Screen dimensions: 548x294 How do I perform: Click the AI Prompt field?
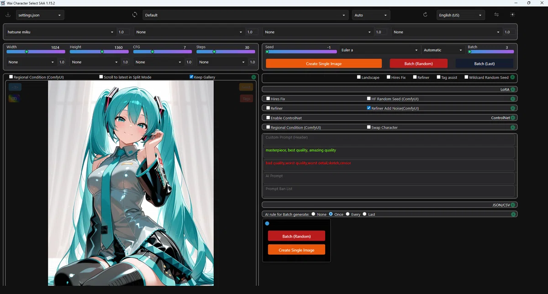click(x=390, y=178)
